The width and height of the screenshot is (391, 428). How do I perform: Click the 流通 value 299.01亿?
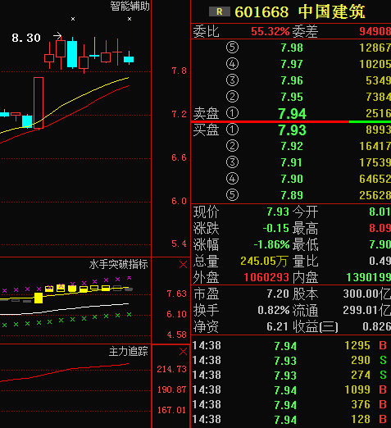pyautogui.click(x=367, y=311)
